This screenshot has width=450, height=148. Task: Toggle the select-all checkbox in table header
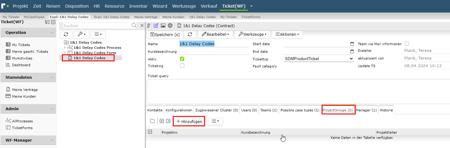coord(150,132)
